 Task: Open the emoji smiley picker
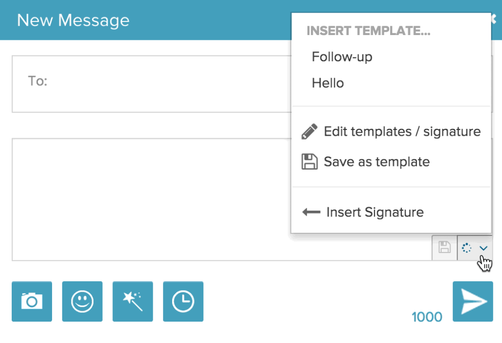82,301
